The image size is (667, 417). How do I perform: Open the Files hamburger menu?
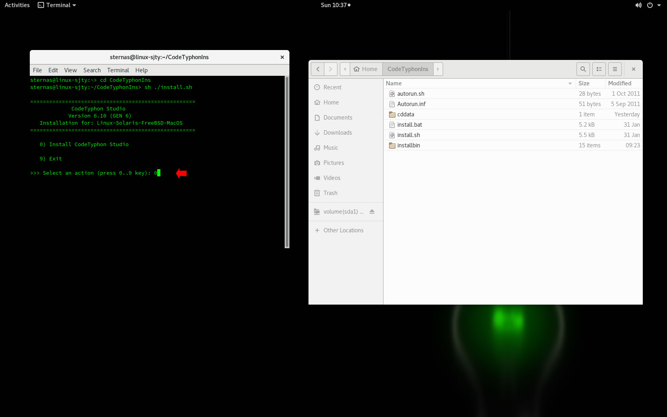click(x=615, y=69)
